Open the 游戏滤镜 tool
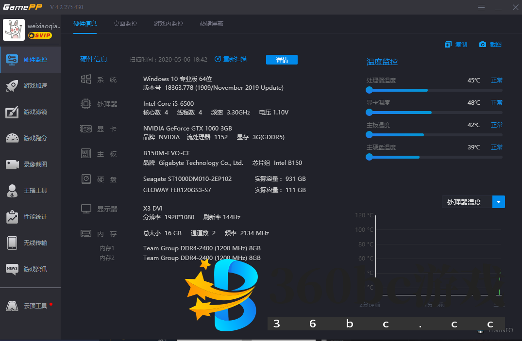 click(x=30, y=112)
